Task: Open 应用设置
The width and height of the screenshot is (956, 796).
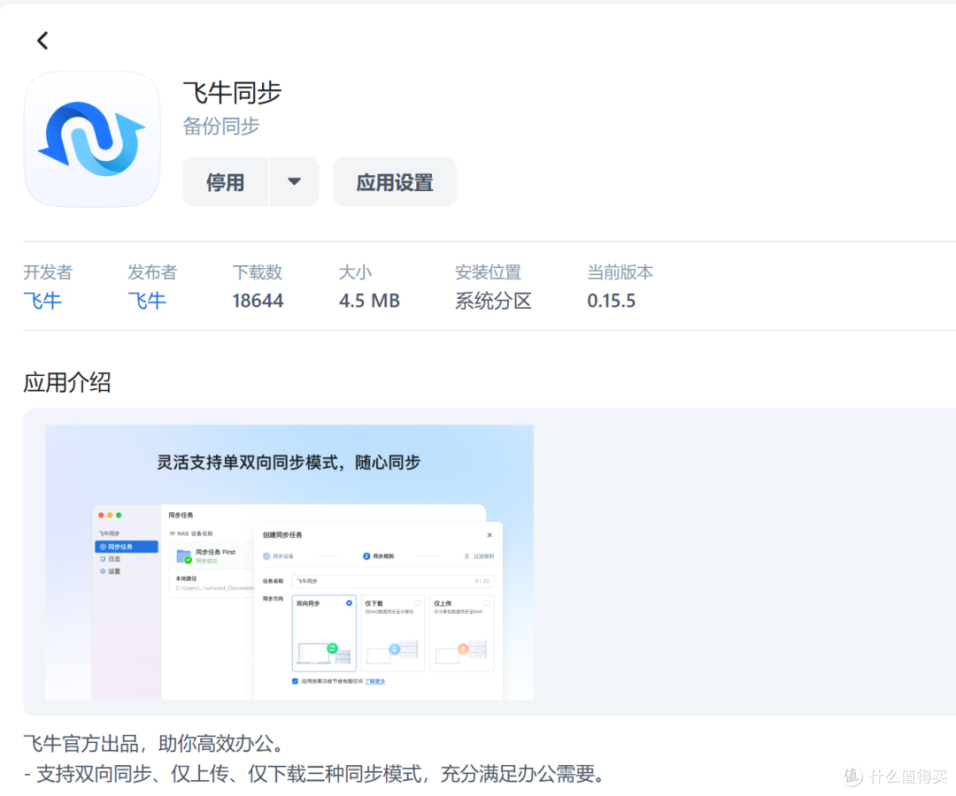Action: coord(395,181)
